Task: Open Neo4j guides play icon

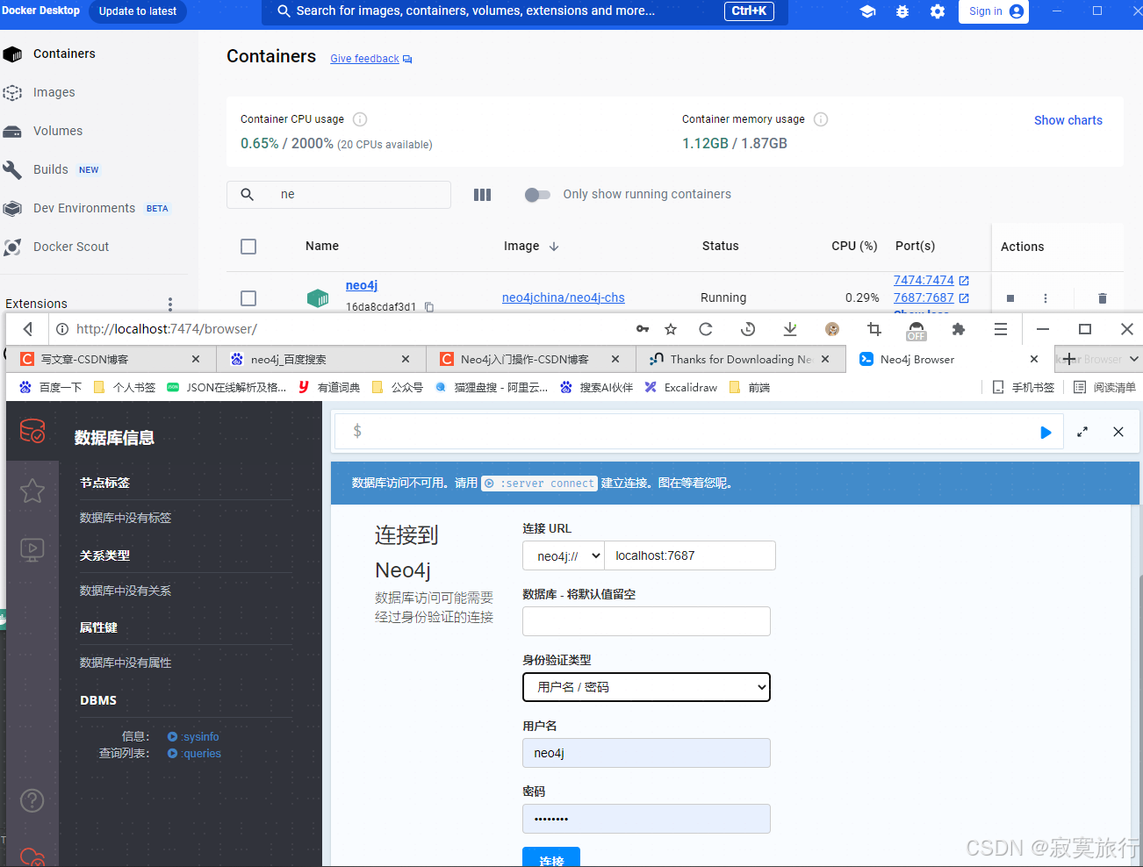Action: [x=32, y=550]
